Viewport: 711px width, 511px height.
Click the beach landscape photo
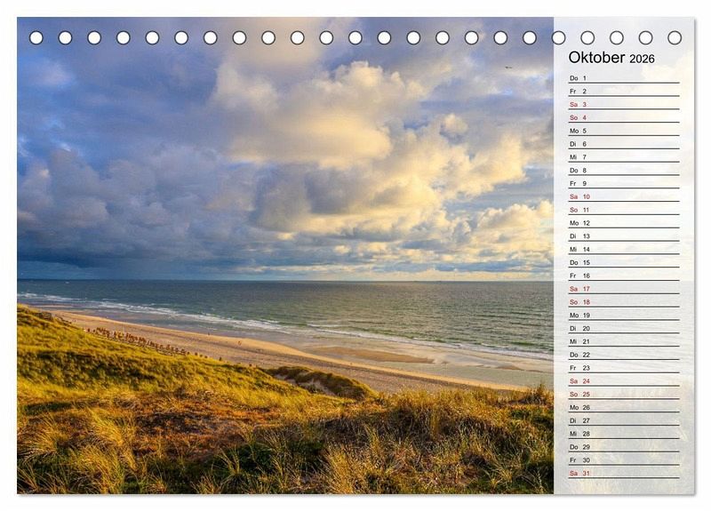(x=284, y=267)
